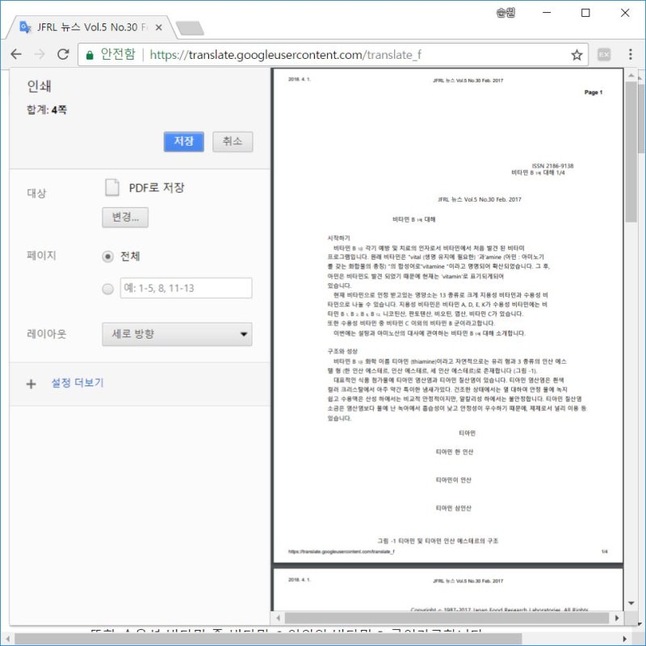Click the PDF로 저장 destination text
646x646 pixels.
click(x=157, y=188)
